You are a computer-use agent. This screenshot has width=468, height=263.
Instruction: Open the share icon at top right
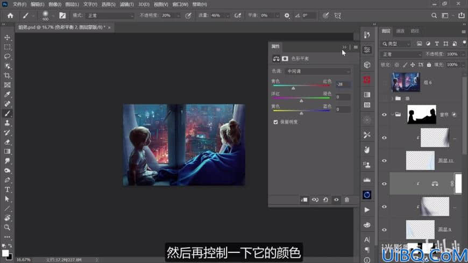(462, 16)
